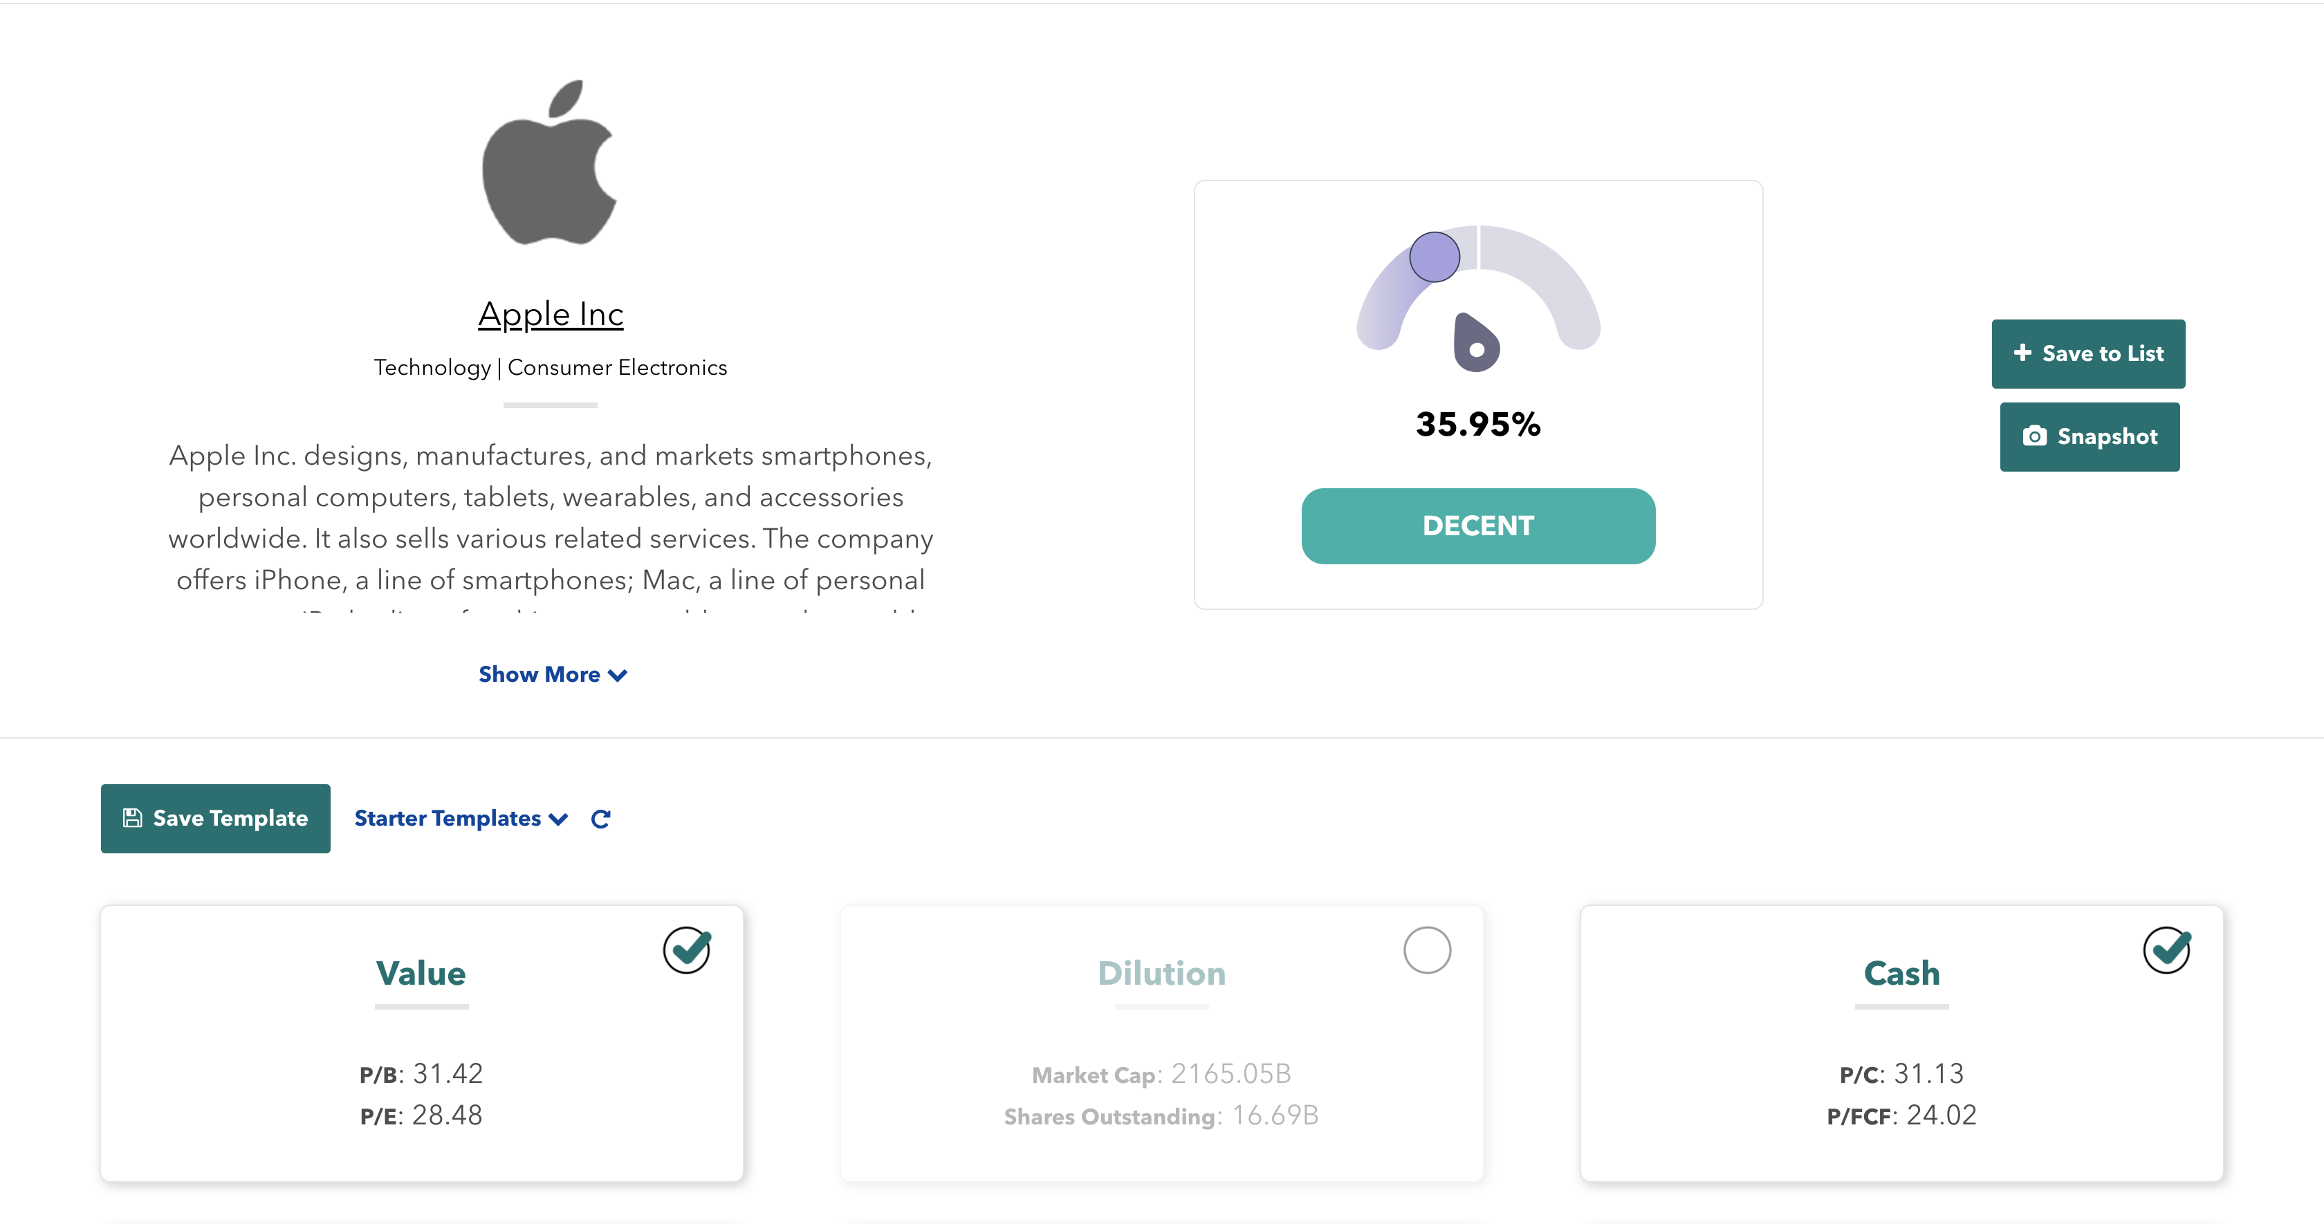The image size is (2324, 1224).
Task: Click the chevron next to Starter Templates
Action: [x=560, y=819]
